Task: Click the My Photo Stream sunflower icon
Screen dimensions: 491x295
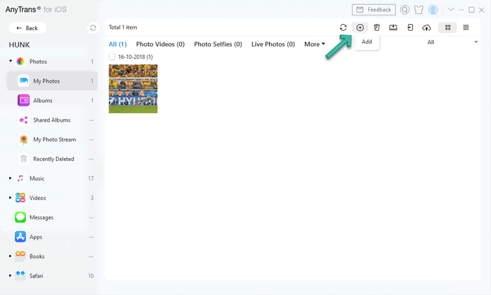Action: point(23,140)
